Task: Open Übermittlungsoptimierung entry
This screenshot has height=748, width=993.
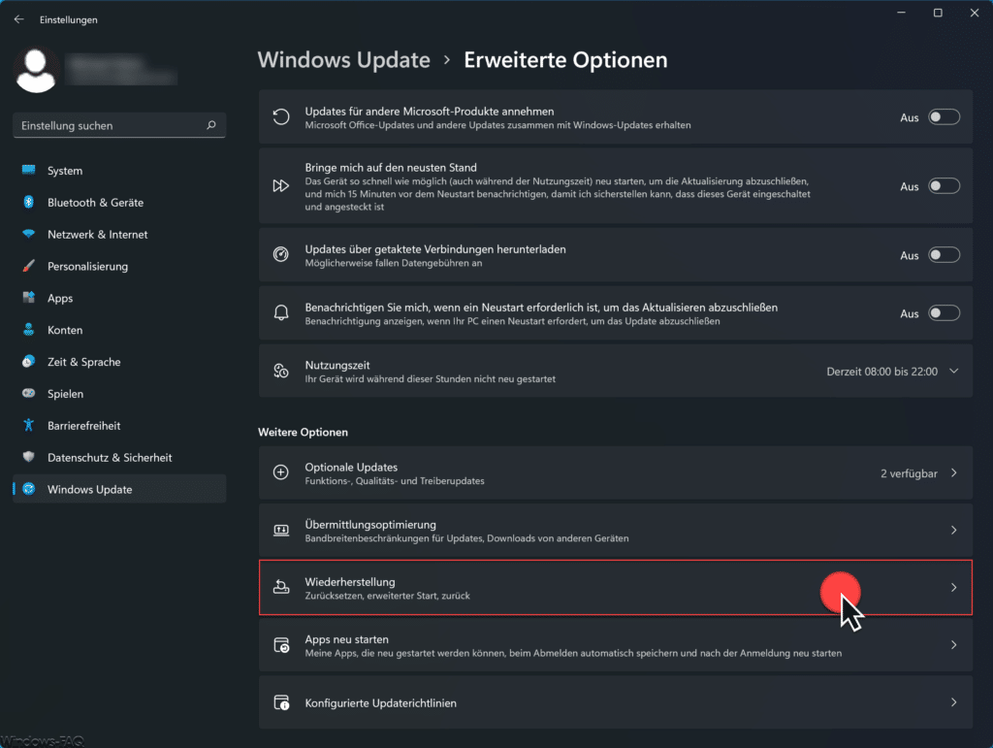Action: click(x=616, y=530)
